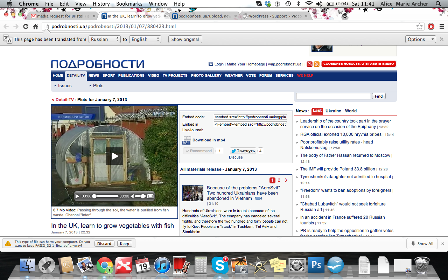Click the Show original button
448x280 pixels.
(185, 39)
